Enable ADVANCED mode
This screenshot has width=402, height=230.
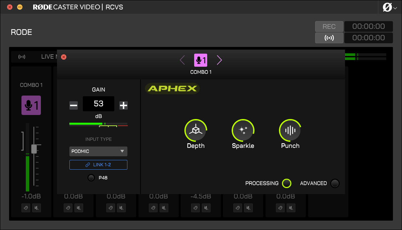(335, 183)
